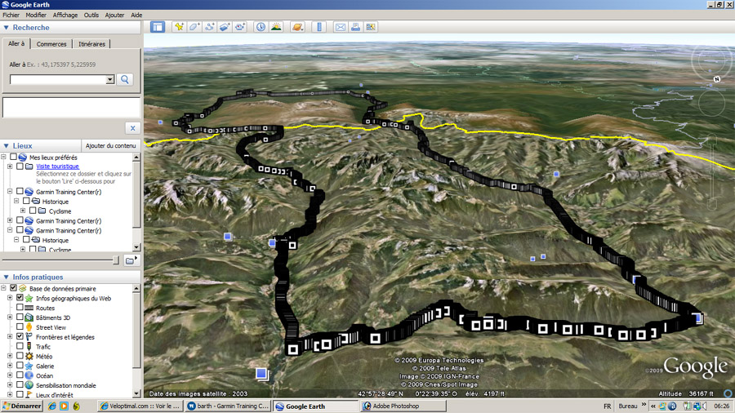Select the ruler measurement tool

tap(319, 27)
